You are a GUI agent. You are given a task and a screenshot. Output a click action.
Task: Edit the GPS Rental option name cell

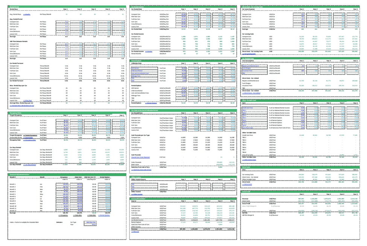144,68
